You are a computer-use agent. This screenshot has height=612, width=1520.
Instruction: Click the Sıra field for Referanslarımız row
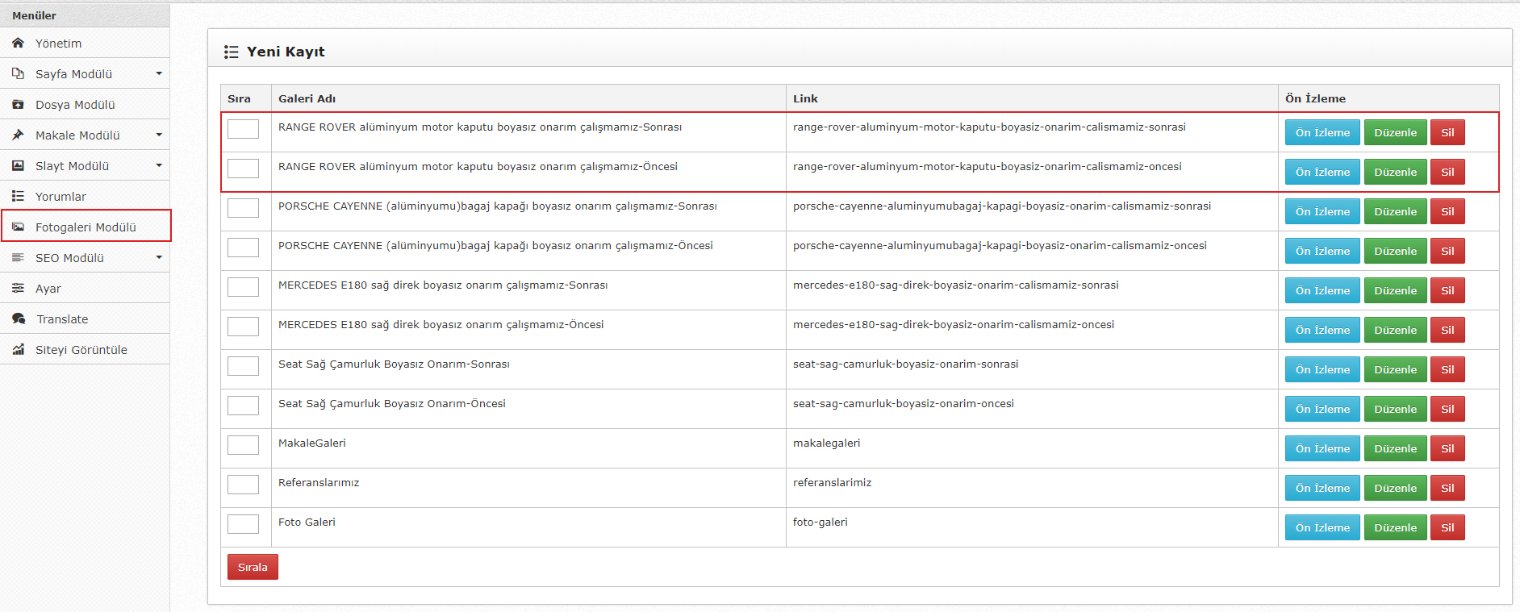coord(243,485)
